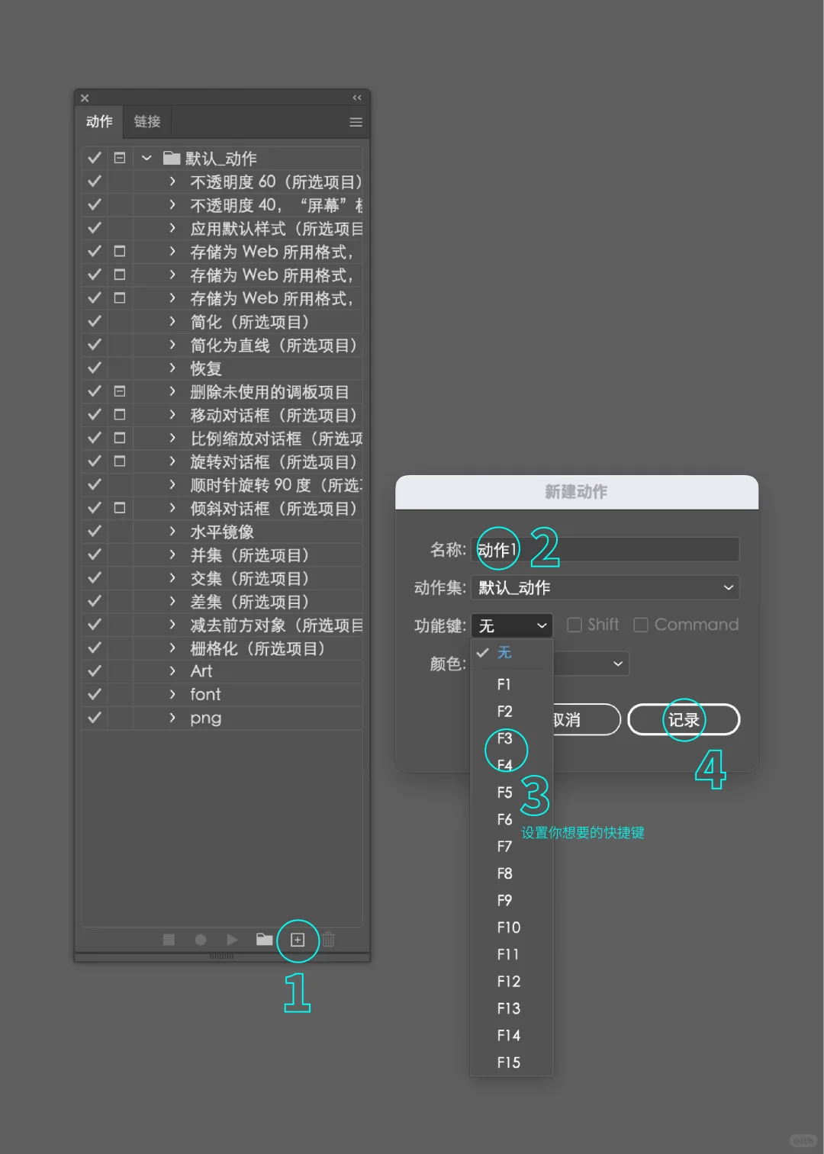Click the Create new set folder icon
Screen dimensions: 824x1154
(x=264, y=940)
